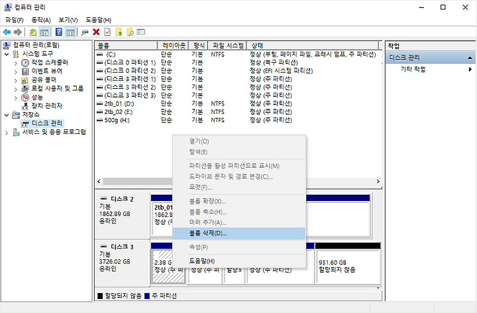Click the black 할당되지 않음 legend swatch

(x=100, y=296)
